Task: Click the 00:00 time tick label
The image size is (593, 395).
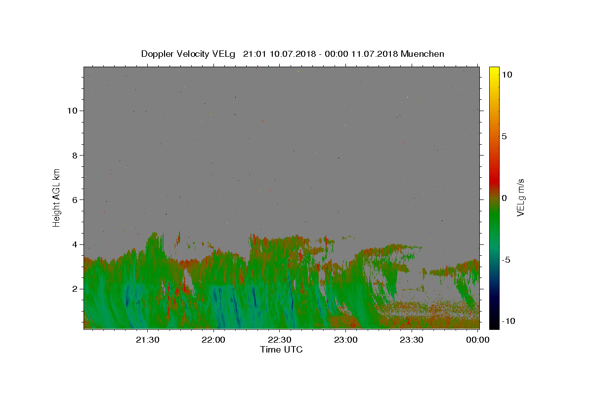Action: click(x=478, y=340)
